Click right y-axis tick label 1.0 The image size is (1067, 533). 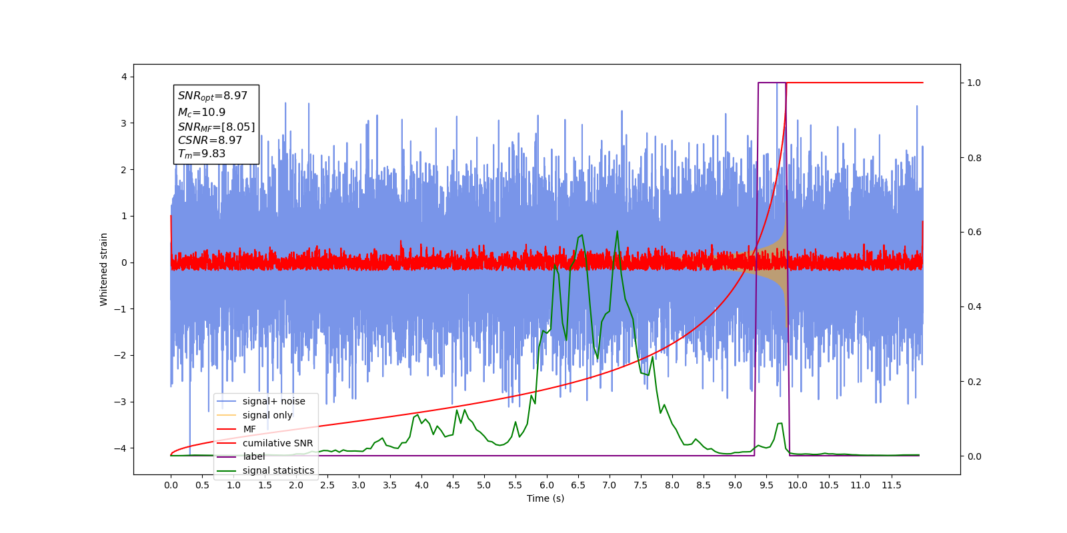coord(974,83)
